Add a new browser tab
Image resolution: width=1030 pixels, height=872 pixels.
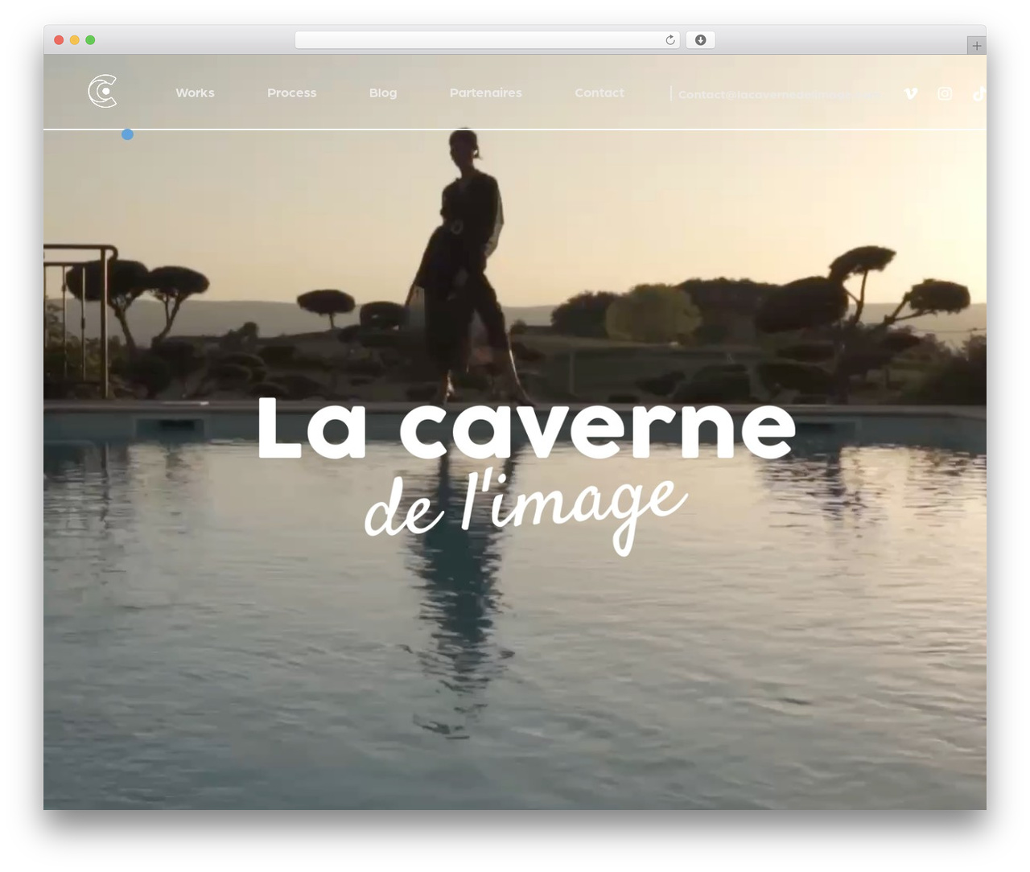pos(976,46)
